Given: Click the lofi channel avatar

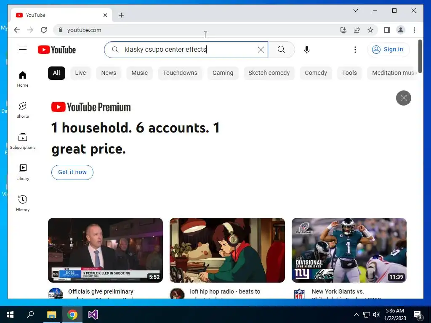Looking at the screenshot, I should [177, 294].
